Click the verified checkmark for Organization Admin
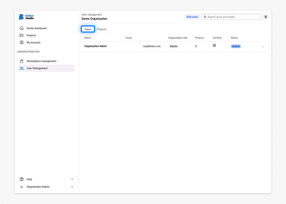This screenshot has width=286, height=204. (x=214, y=45)
